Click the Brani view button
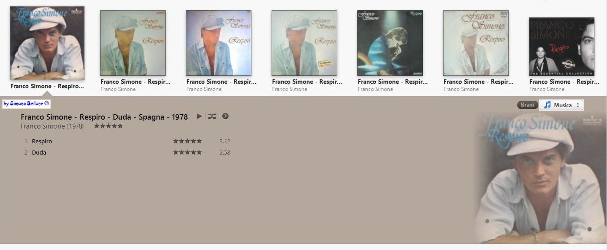This screenshot has height=250, width=607. pos(527,105)
